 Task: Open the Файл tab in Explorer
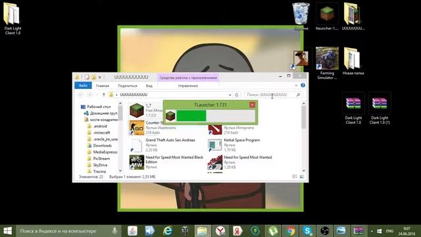[x=83, y=86]
